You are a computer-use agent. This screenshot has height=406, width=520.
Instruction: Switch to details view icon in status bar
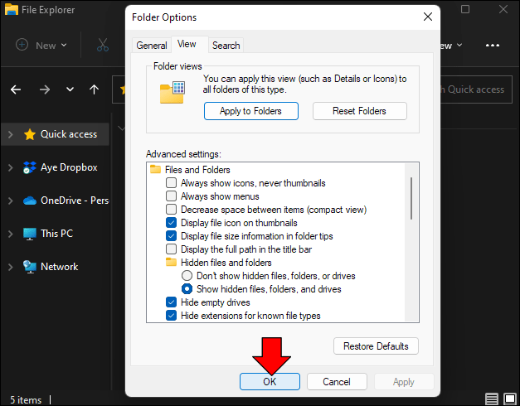point(493,399)
